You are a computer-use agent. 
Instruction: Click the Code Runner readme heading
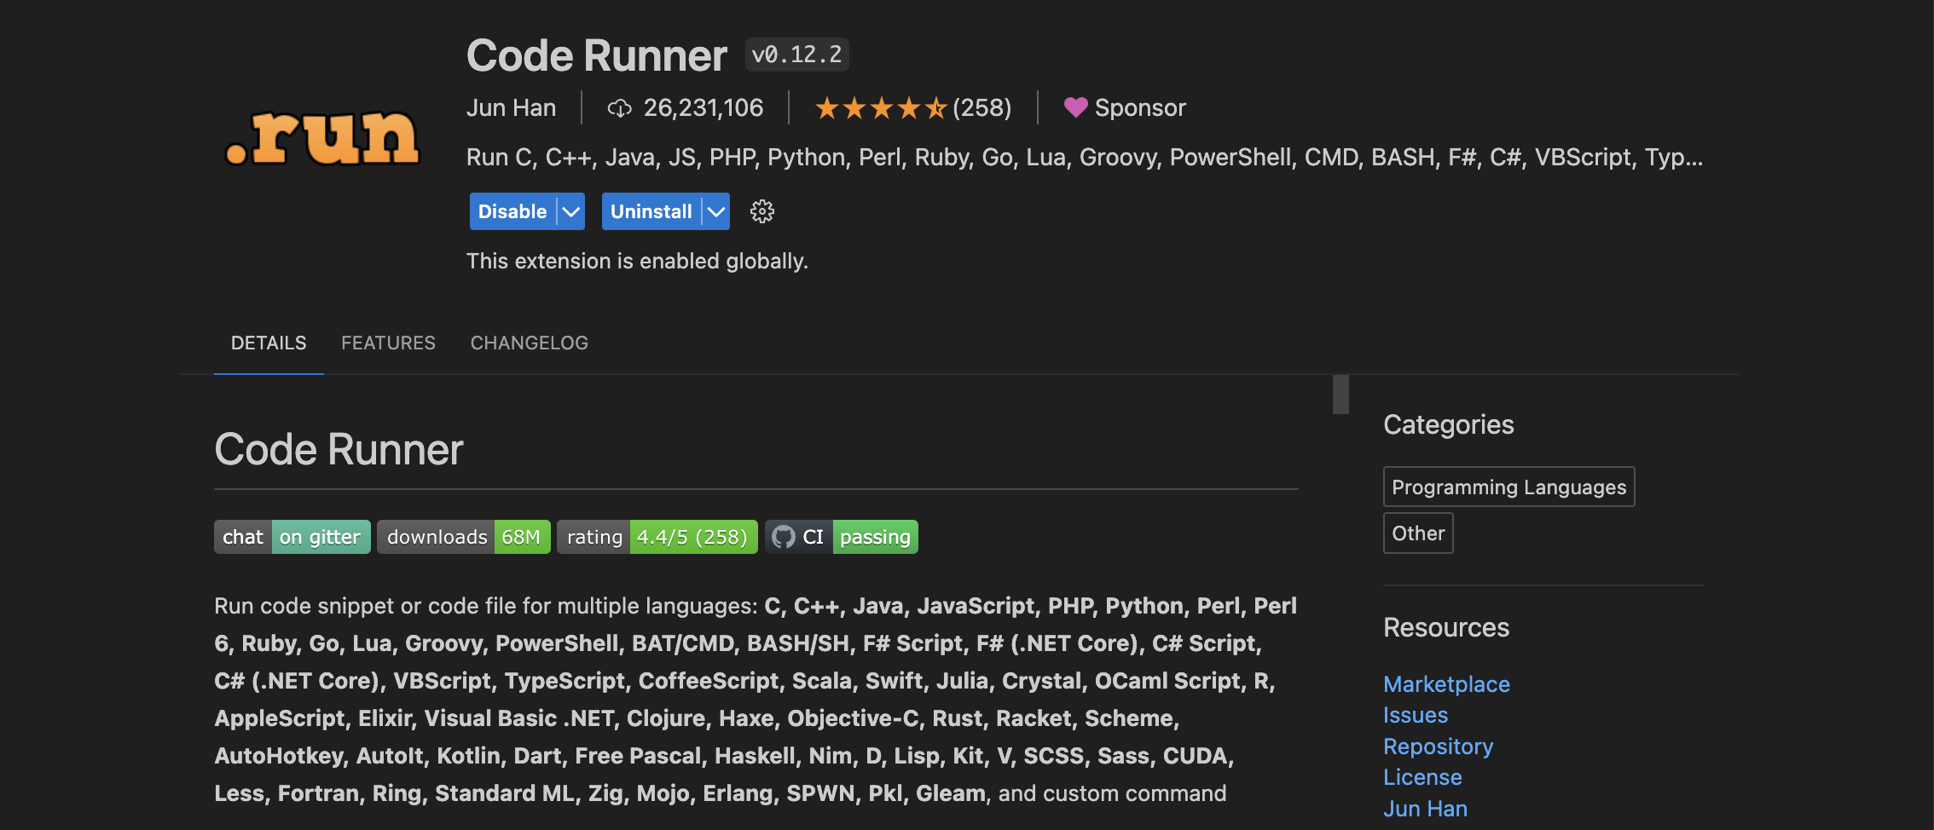tap(339, 449)
